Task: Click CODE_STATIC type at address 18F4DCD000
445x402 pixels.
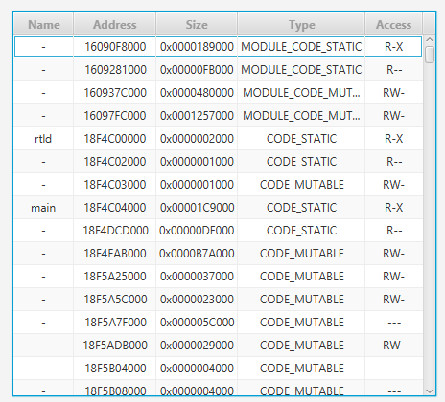Action: pos(301,231)
